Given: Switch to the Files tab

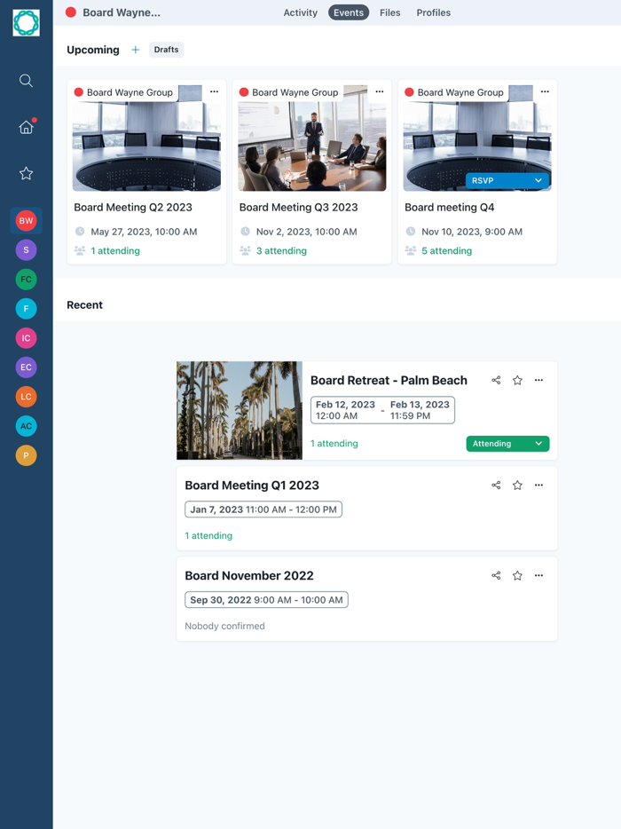Looking at the screenshot, I should click(390, 12).
